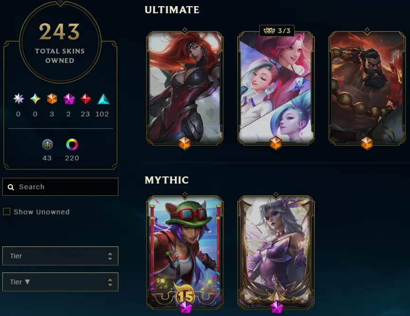This screenshot has width=410, height=316.
Task: Click the legacy skins badge icon above 43
Action: click(48, 145)
